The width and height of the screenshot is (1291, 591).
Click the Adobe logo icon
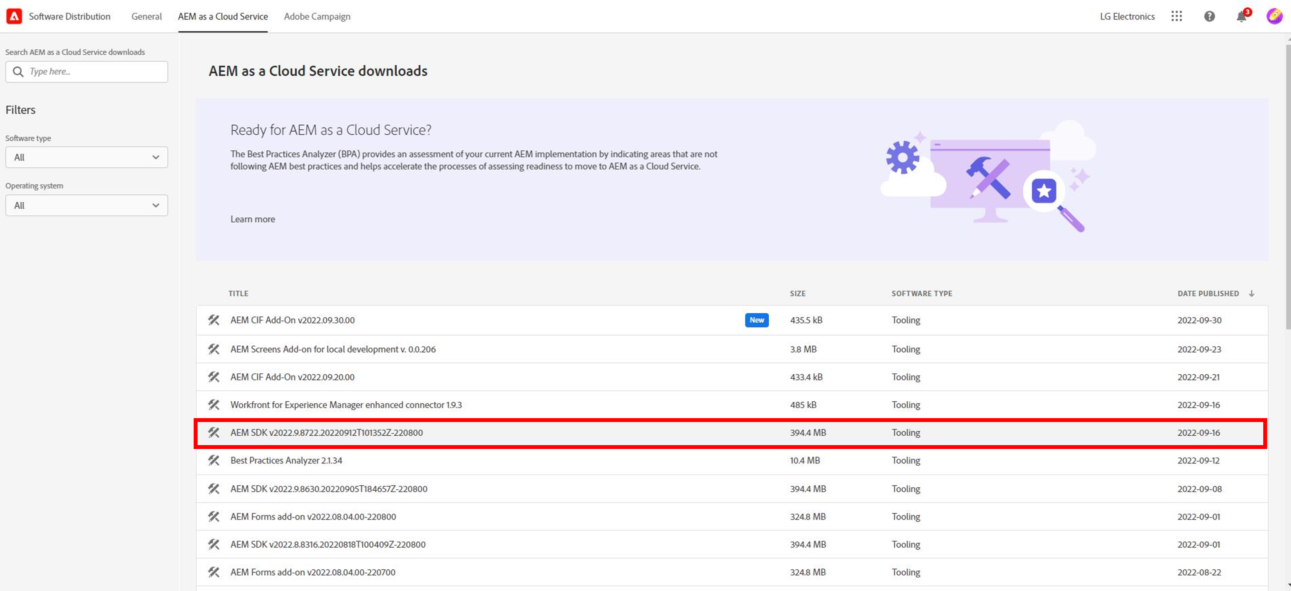14,16
